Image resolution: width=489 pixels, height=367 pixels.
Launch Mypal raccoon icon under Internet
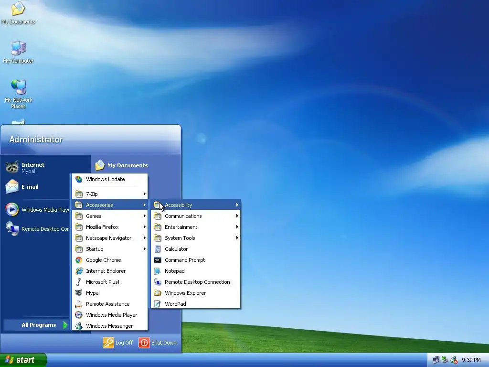coord(12,167)
